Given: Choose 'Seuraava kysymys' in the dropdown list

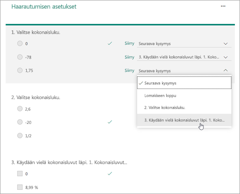Looking at the screenshot, I should tap(184, 83).
